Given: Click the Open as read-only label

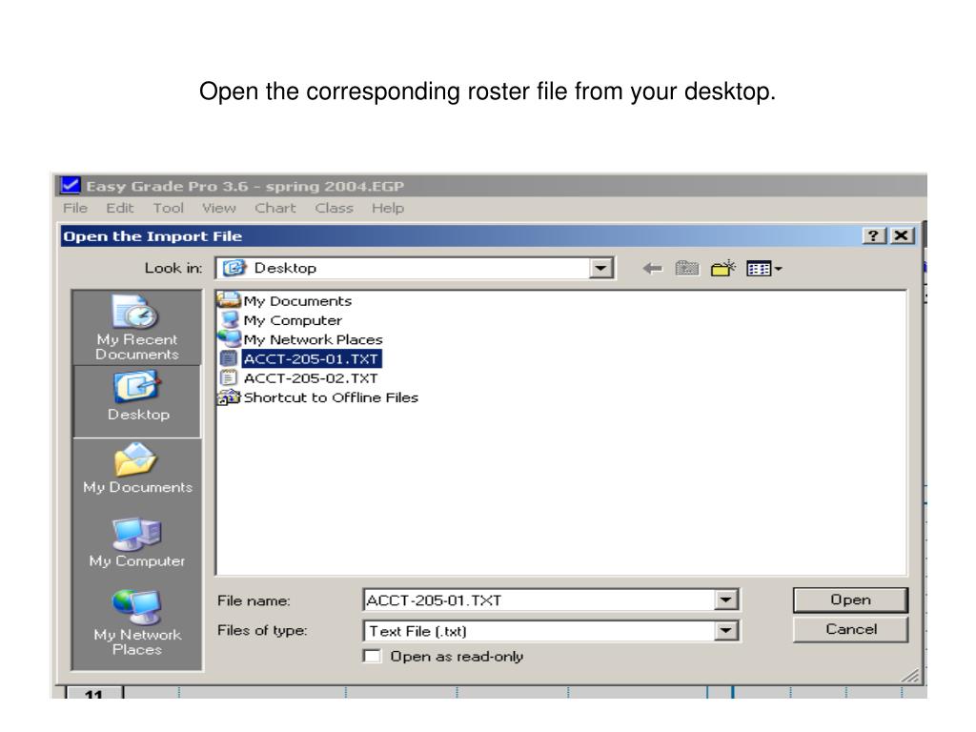Looking at the screenshot, I should point(457,656).
